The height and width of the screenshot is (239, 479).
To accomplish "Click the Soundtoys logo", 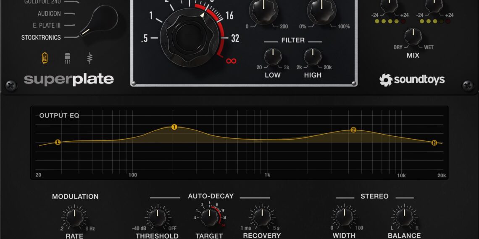I will (412, 80).
